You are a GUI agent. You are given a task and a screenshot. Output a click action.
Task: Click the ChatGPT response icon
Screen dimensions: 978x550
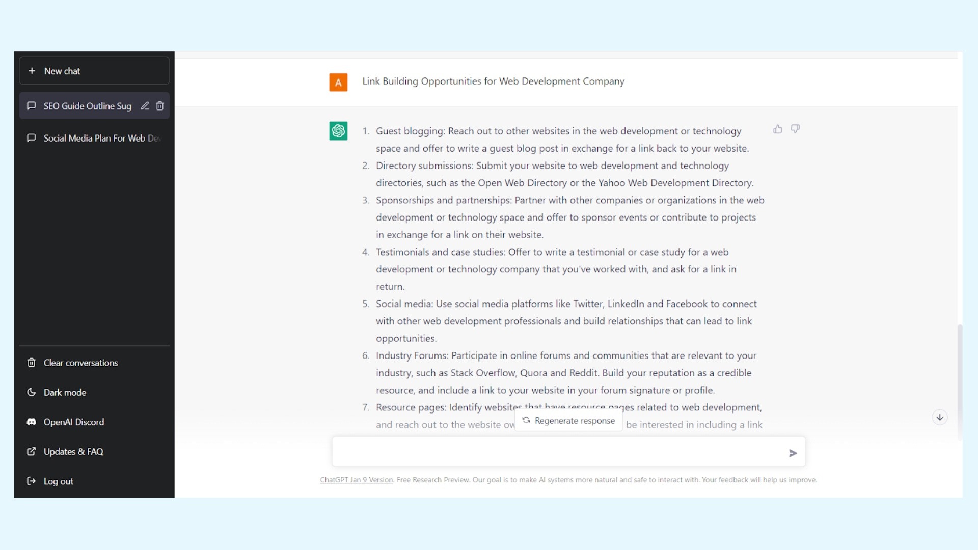point(339,130)
